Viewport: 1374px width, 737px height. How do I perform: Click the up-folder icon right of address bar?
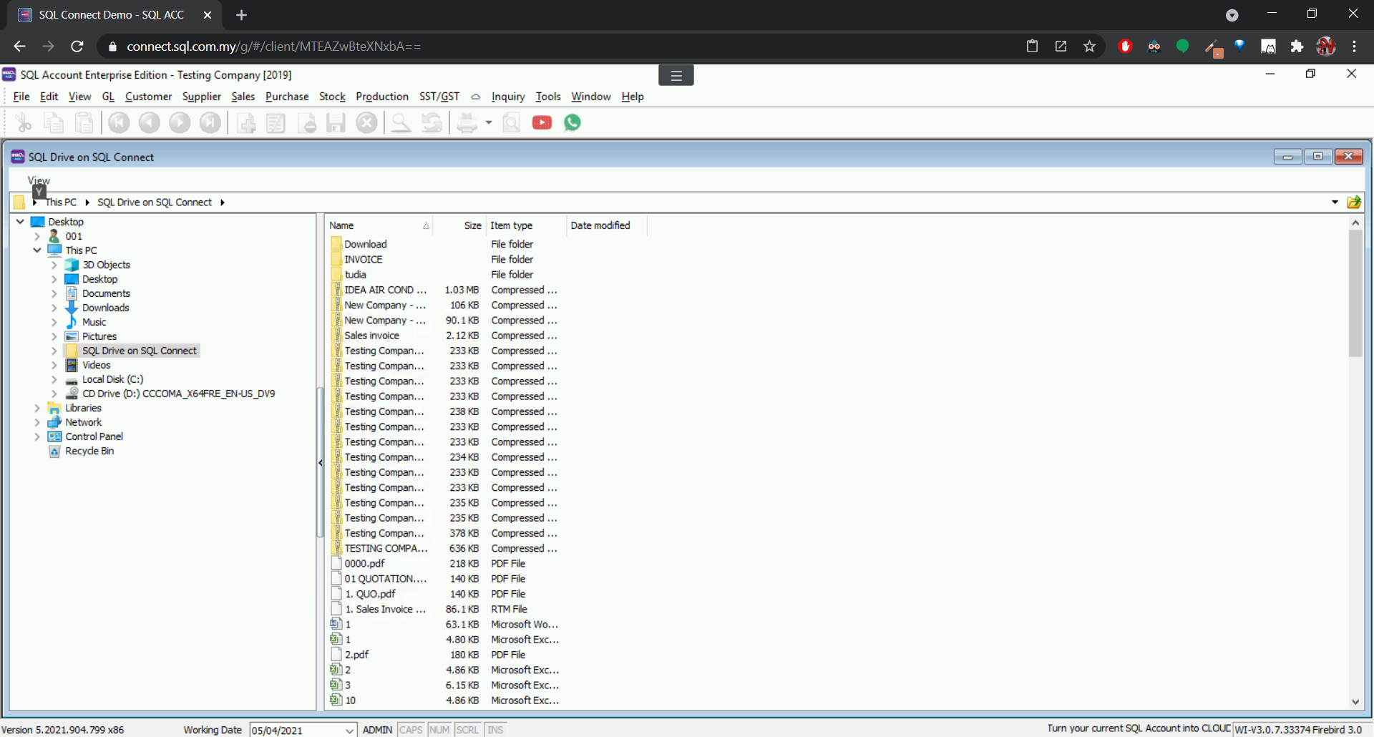coord(1353,202)
